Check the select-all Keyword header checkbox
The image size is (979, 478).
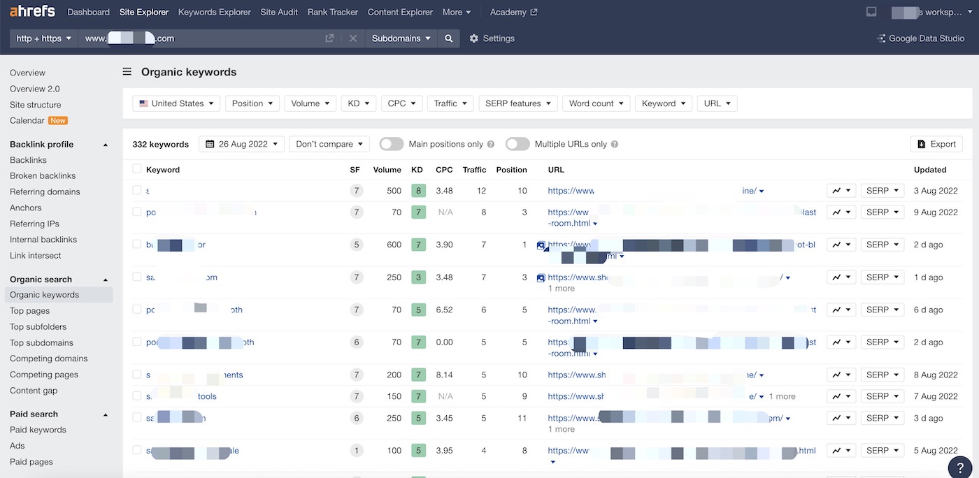137,169
